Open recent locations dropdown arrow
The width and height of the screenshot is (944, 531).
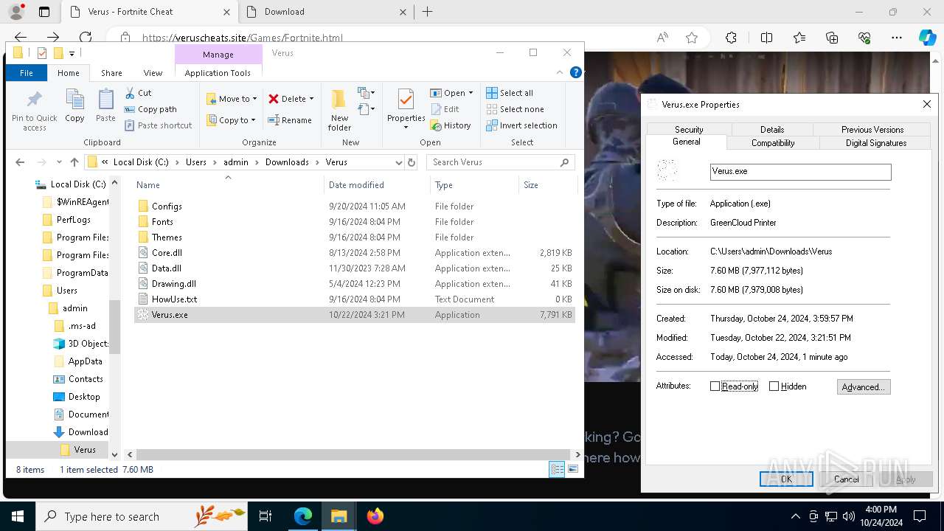(60, 162)
